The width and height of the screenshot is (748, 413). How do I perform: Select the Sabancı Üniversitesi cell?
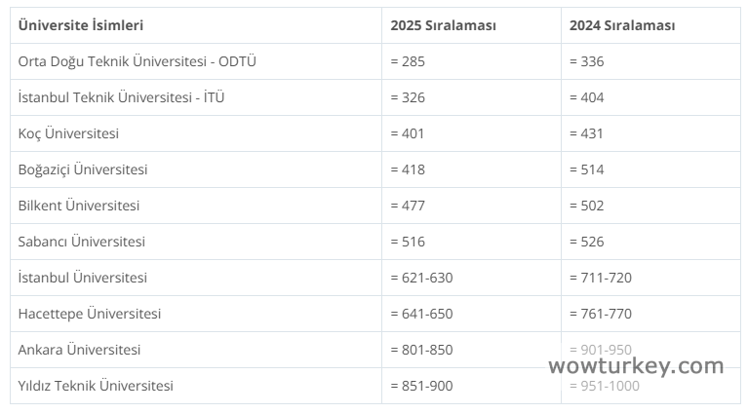[x=82, y=242]
